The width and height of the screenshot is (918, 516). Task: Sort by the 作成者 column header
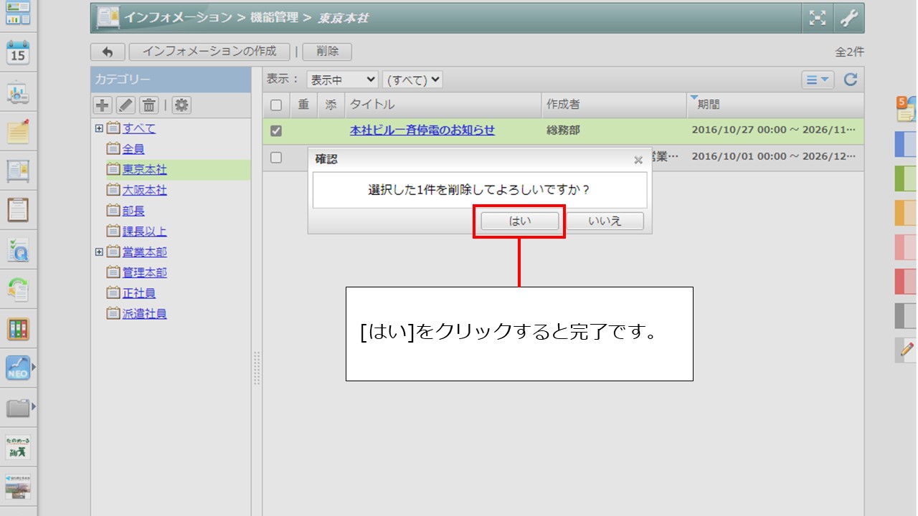[x=614, y=105]
